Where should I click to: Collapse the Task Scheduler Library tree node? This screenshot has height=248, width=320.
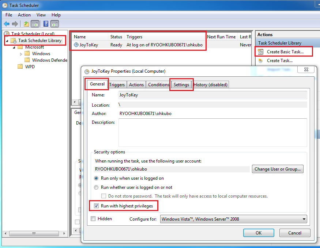(7, 41)
